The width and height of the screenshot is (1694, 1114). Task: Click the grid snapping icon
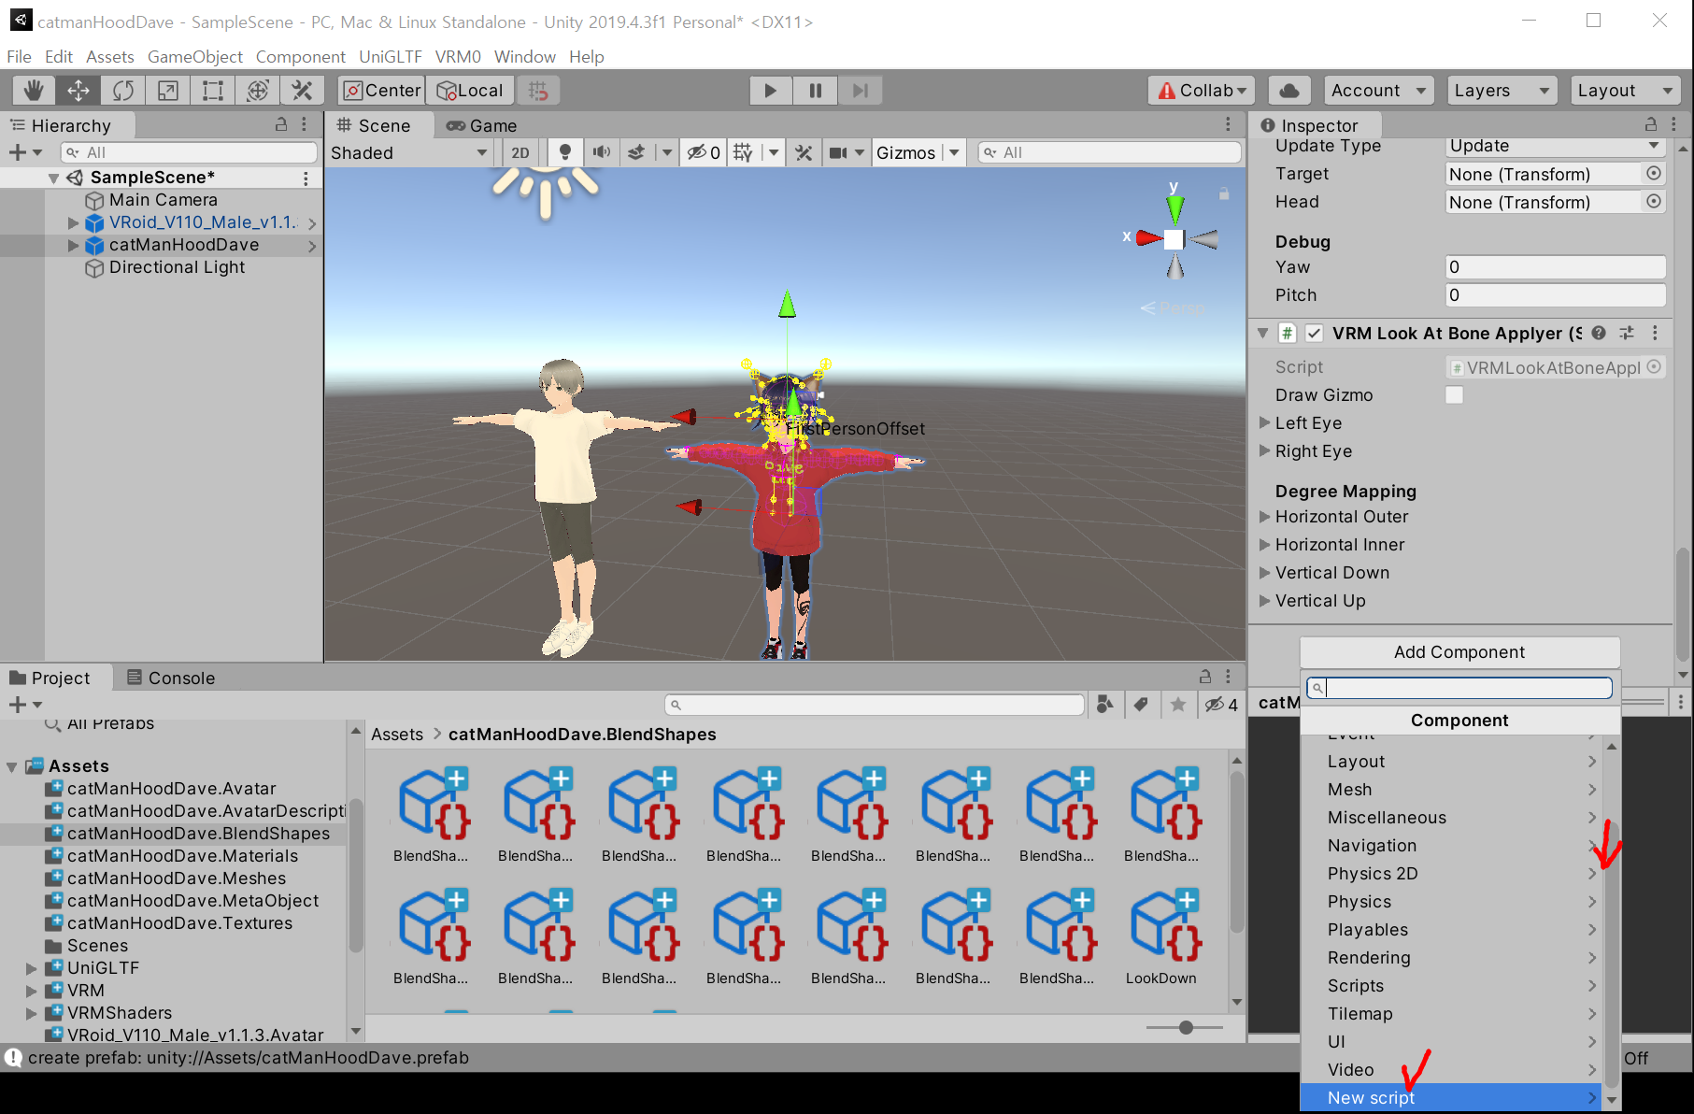click(x=538, y=91)
